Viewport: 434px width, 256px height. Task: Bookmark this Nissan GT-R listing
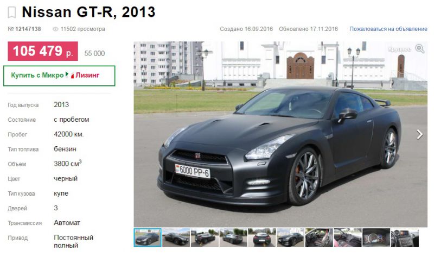point(11,13)
